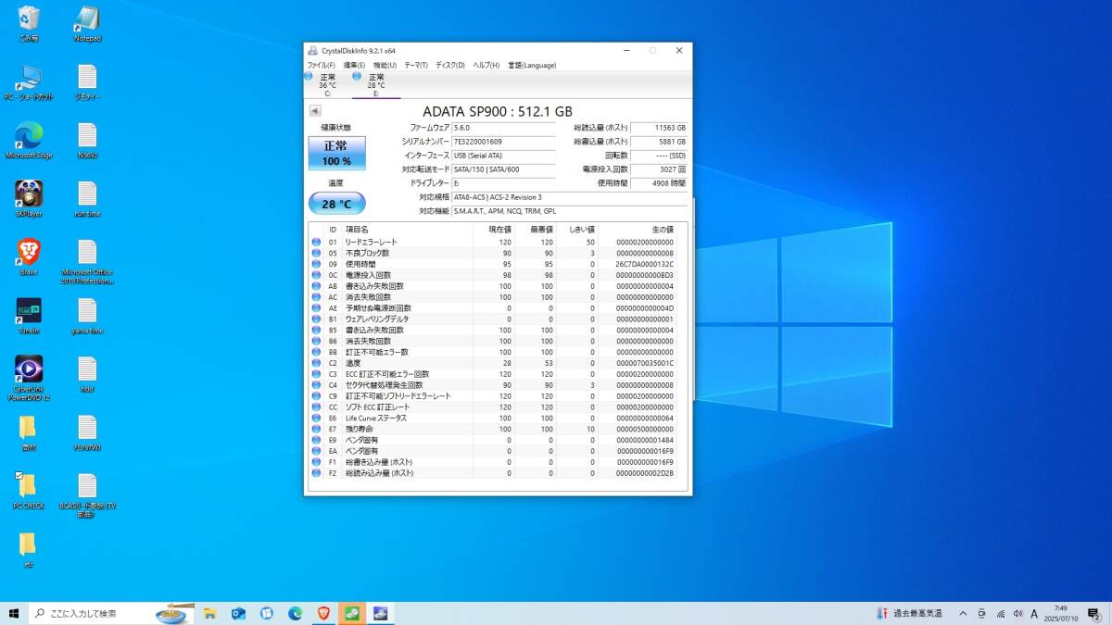The height and width of the screenshot is (625, 1112).
Task: Open Outlook from the taskbar
Action: point(238,613)
